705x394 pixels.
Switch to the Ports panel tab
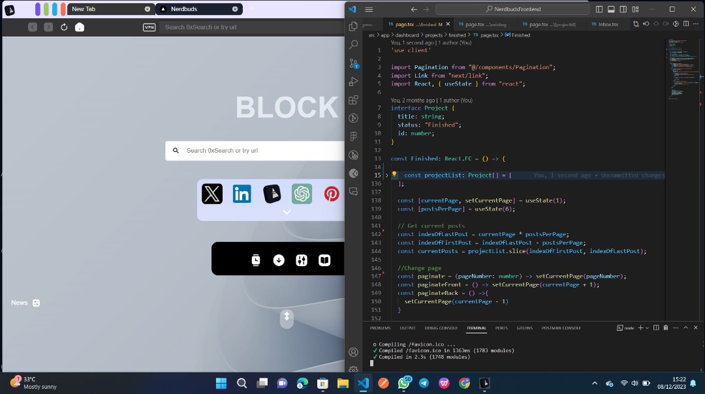[501, 328]
